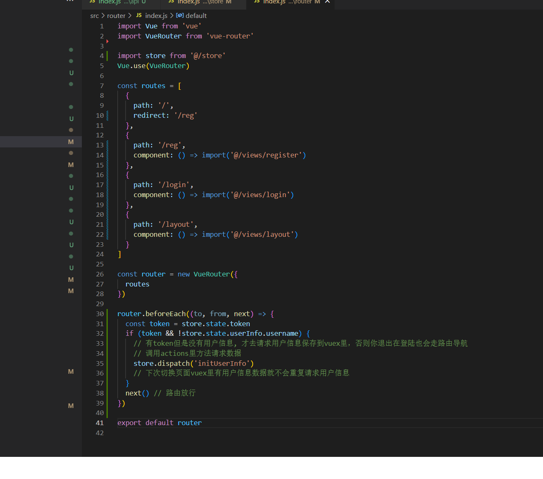Click the variable symbol icon before default

pyautogui.click(x=180, y=15)
